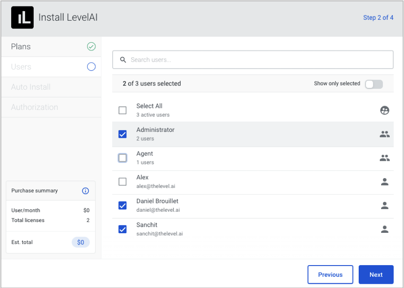
Task: Click the search magnifier icon
Action: click(123, 59)
